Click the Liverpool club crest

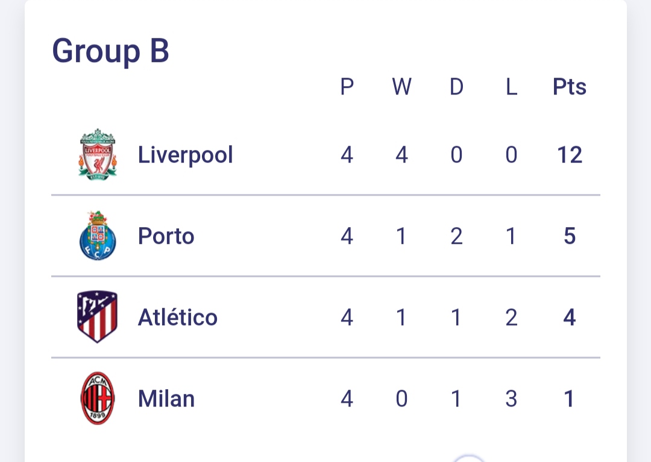click(x=98, y=154)
